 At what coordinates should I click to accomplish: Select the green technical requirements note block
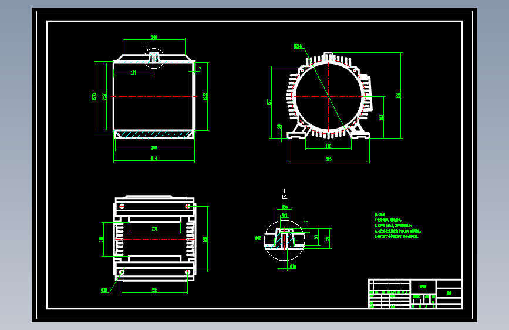coord(397,225)
